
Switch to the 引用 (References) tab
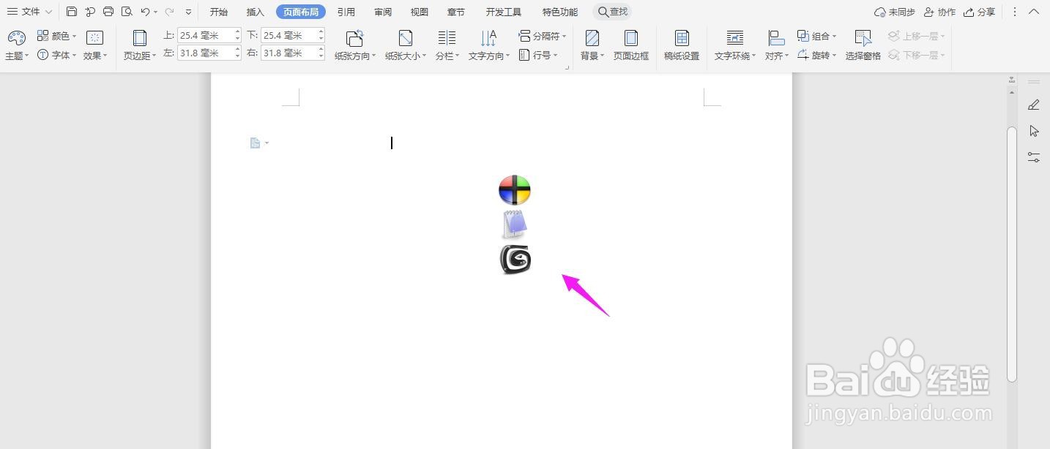[x=346, y=12]
